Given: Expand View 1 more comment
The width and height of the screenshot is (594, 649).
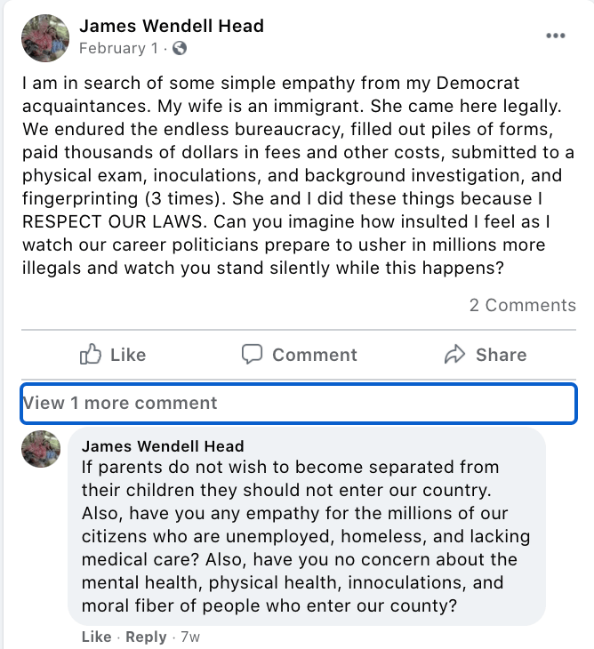Looking at the screenshot, I should pyautogui.click(x=120, y=403).
